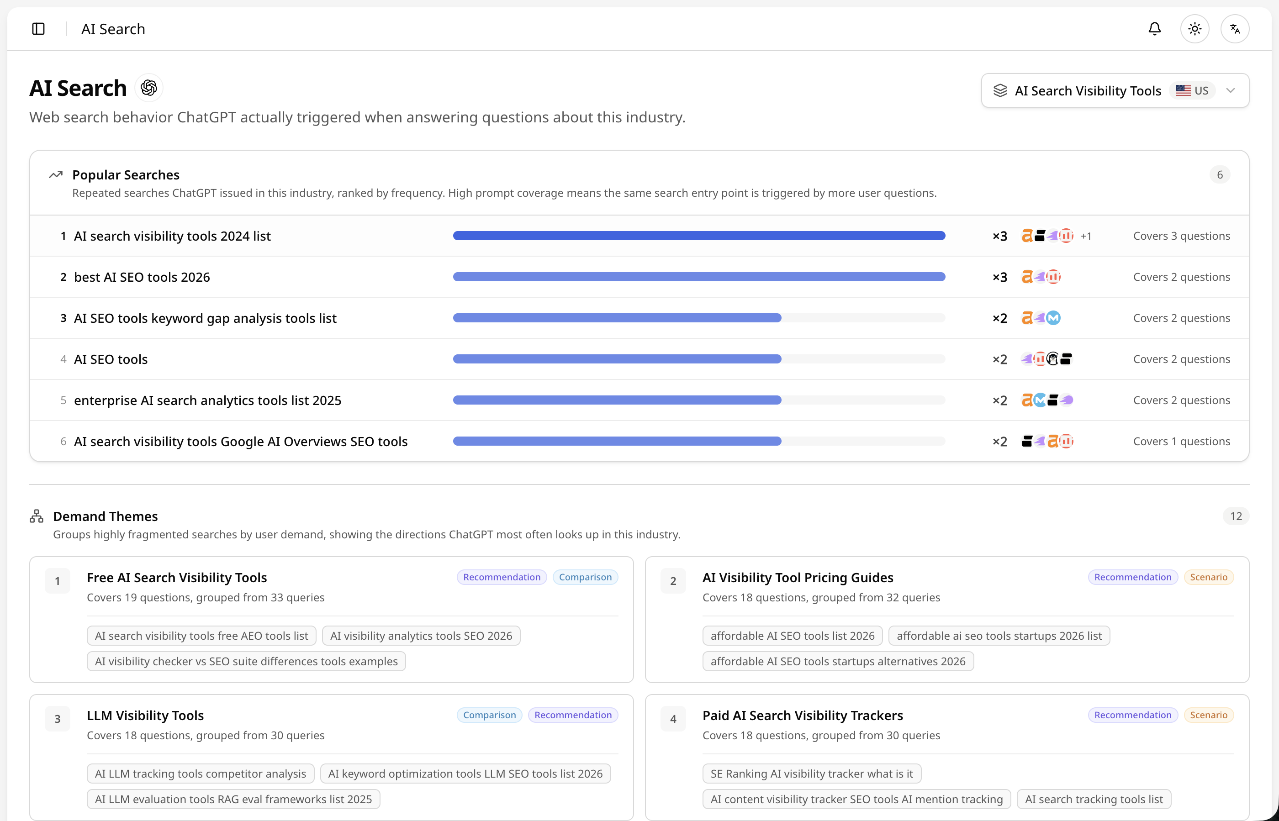
Task: Click the +1 brand overflow indicator
Action: [x=1086, y=236]
